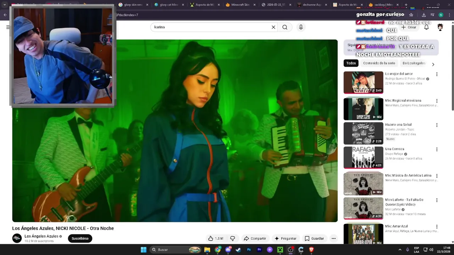Screen dimensions: 454x255
Task: Open the Una Cerveza title
Action: tap(394, 149)
